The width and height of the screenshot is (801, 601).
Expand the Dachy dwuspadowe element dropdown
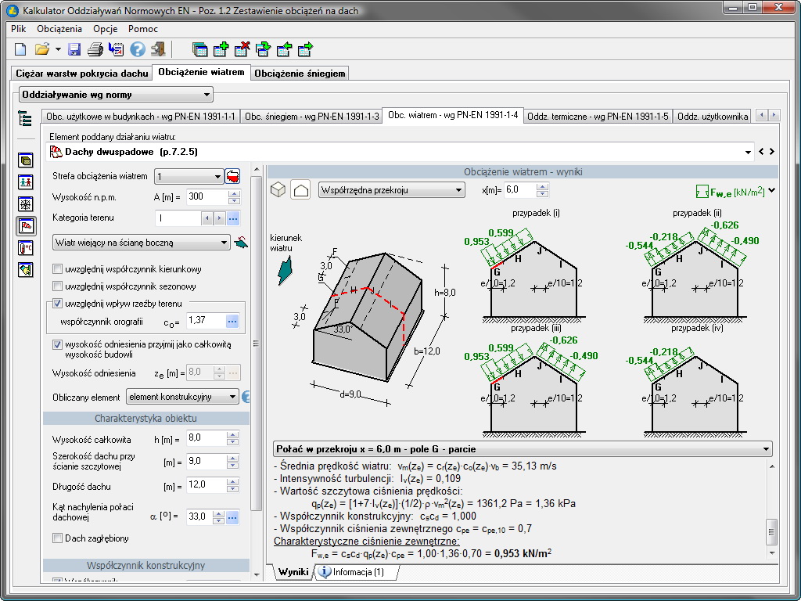tap(748, 152)
